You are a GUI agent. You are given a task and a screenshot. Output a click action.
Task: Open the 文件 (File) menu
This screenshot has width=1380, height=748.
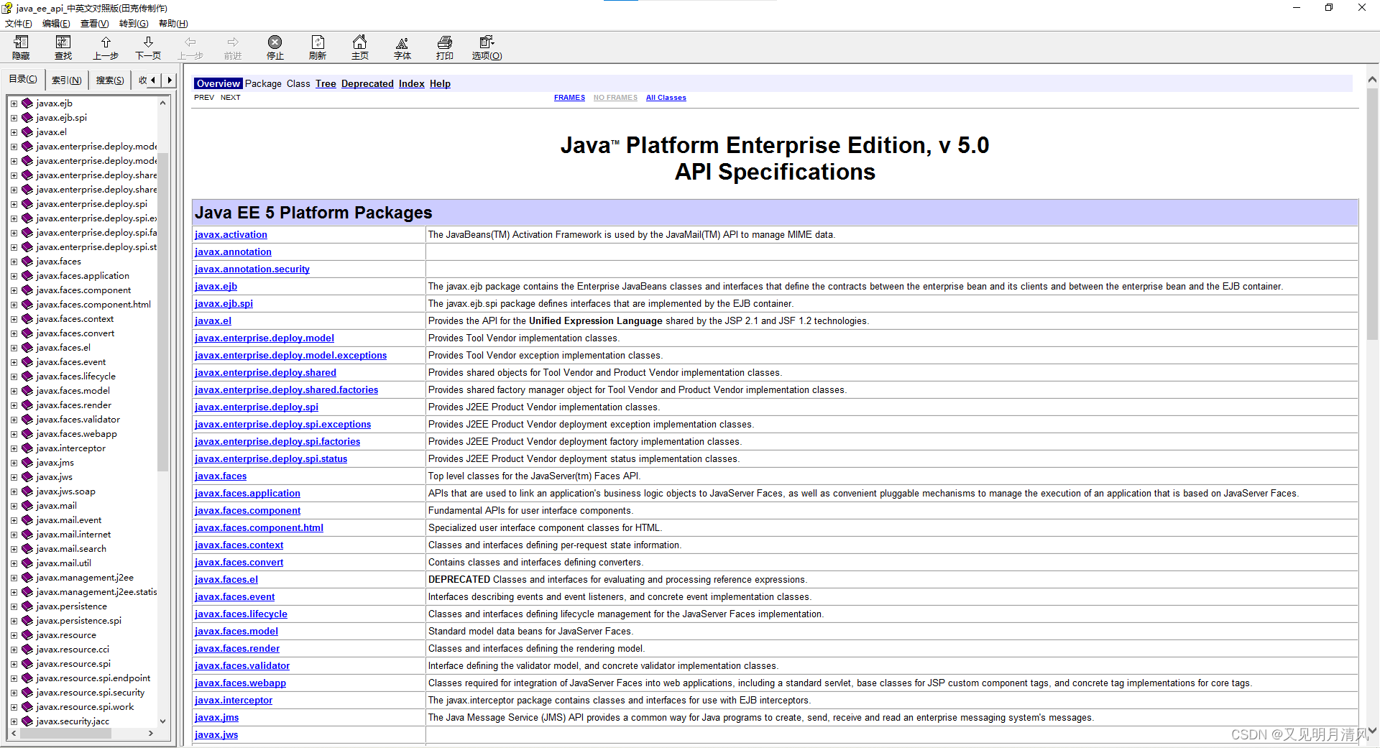pyautogui.click(x=19, y=24)
